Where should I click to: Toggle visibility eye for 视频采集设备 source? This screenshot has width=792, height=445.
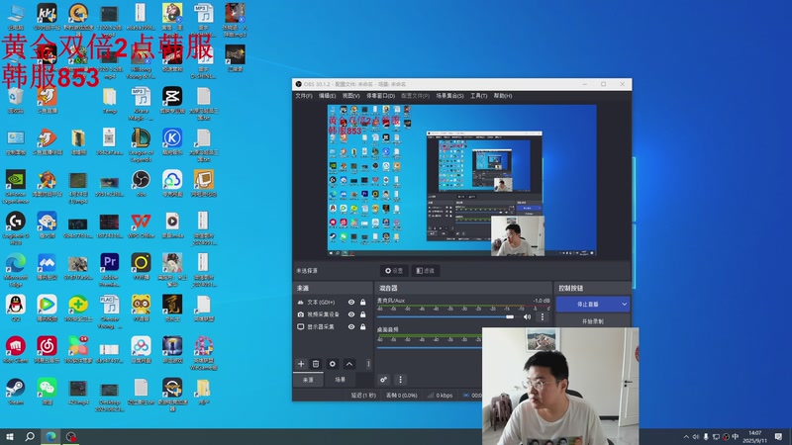(351, 314)
